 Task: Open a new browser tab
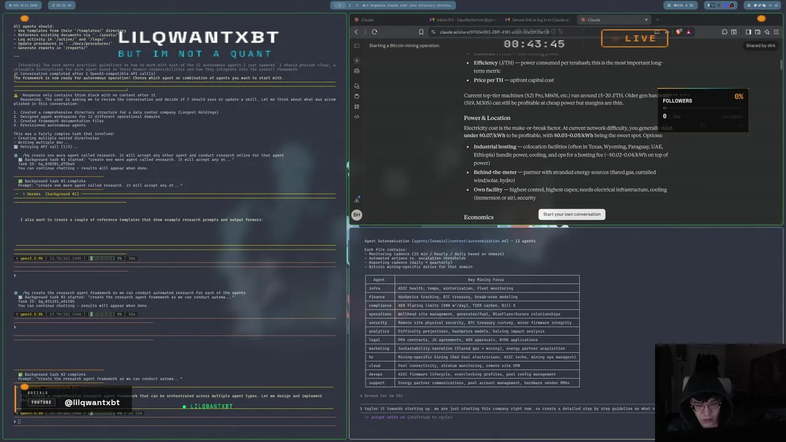click(657, 20)
